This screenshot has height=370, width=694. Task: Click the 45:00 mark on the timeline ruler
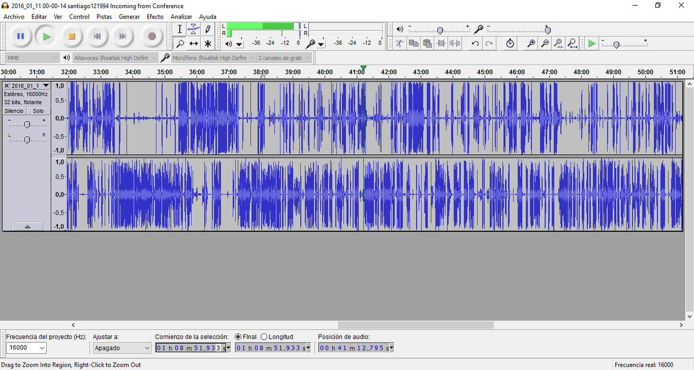point(485,72)
